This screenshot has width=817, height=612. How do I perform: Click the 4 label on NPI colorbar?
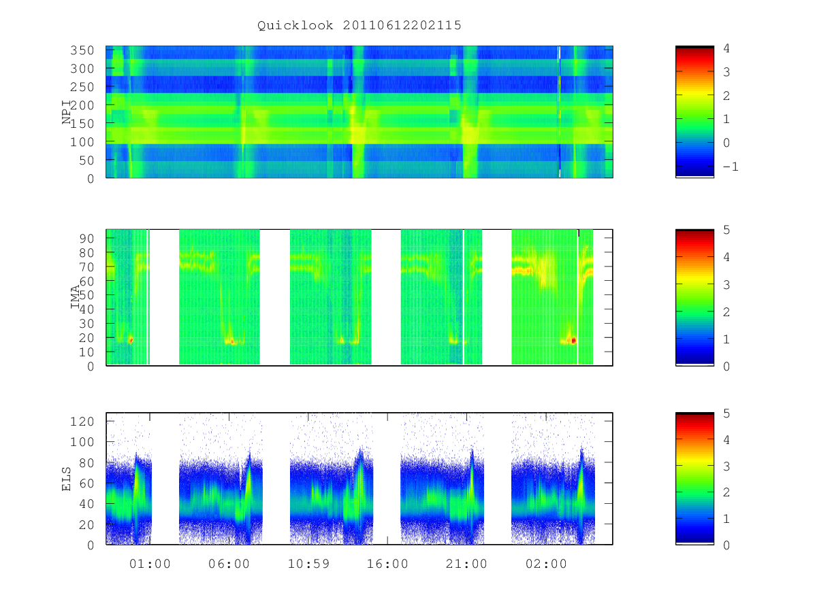click(x=726, y=48)
